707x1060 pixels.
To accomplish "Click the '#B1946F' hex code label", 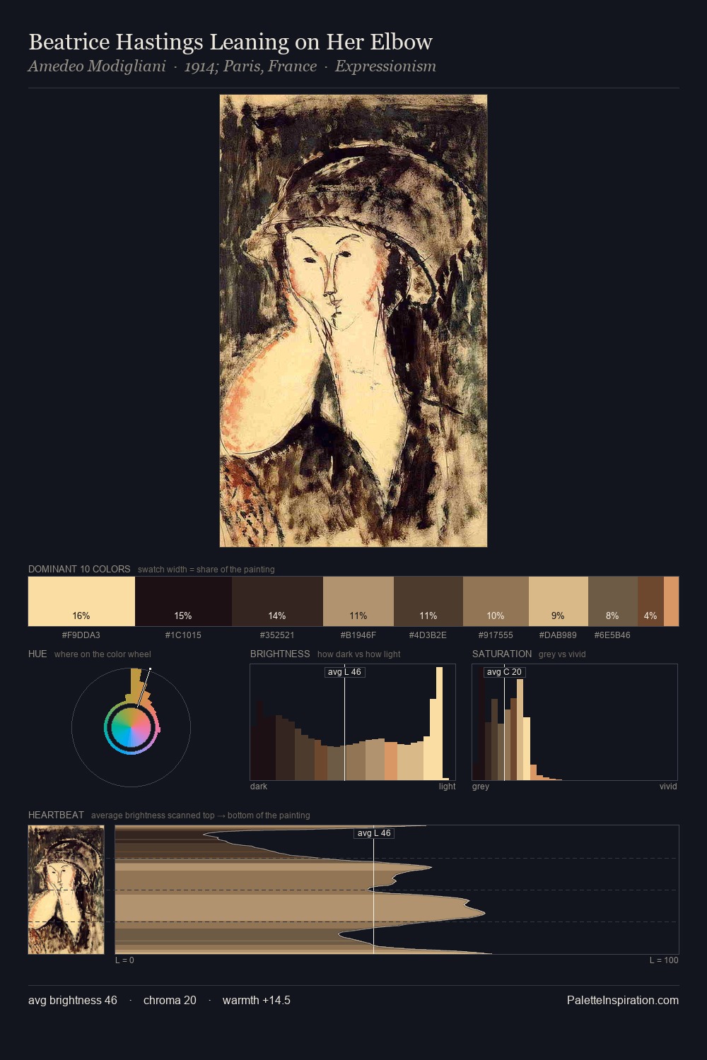I will point(358,635).
